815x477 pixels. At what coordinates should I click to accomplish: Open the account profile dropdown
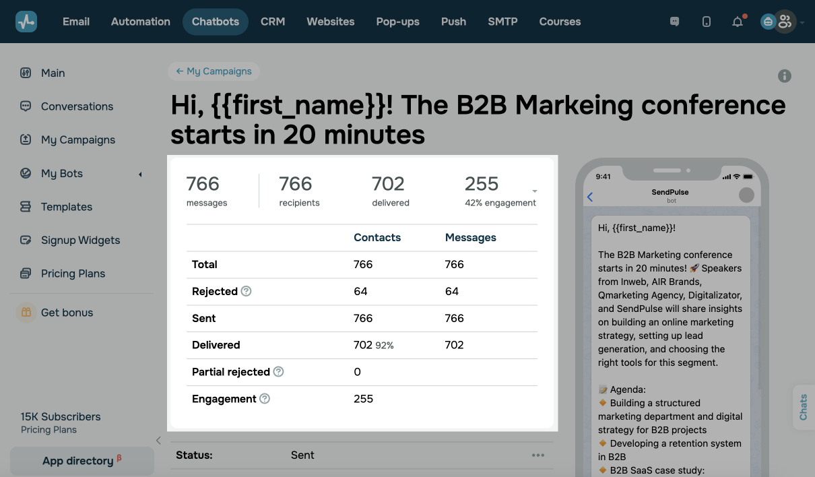pyautogui.click(x=783, y=22)
